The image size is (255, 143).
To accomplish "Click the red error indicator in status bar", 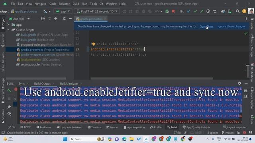I will pyautogui.click(x=244, y=133).
